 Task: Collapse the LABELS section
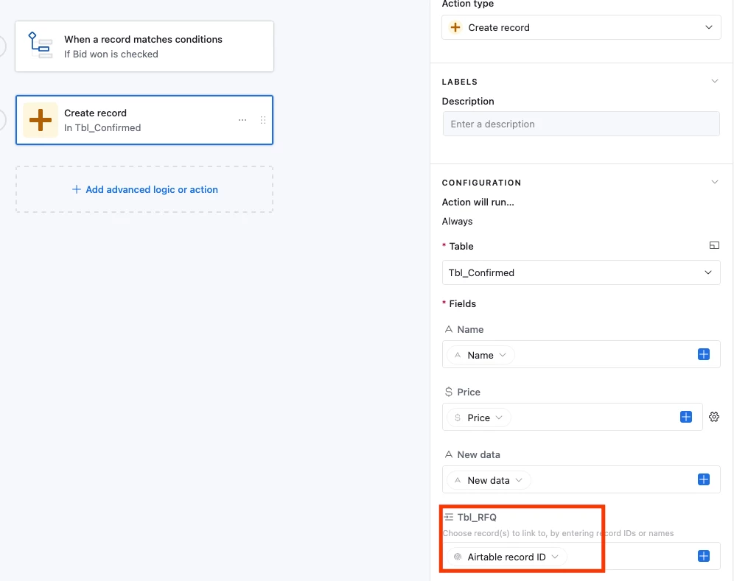click(714, 82)
